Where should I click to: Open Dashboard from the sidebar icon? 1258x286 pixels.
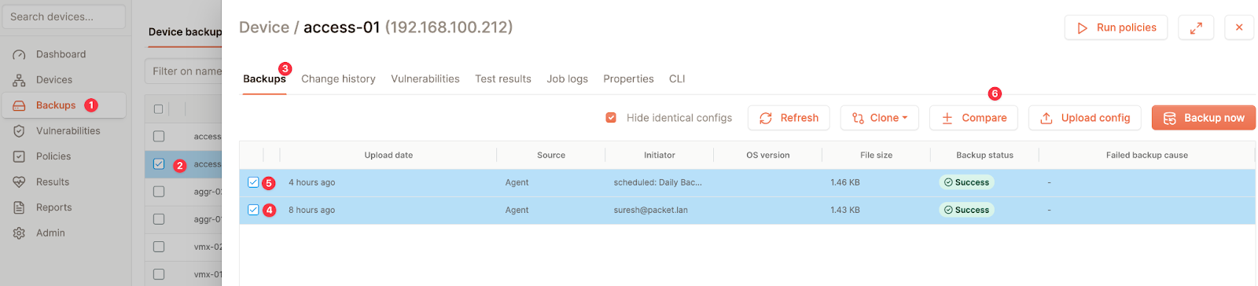coord(20,54)
